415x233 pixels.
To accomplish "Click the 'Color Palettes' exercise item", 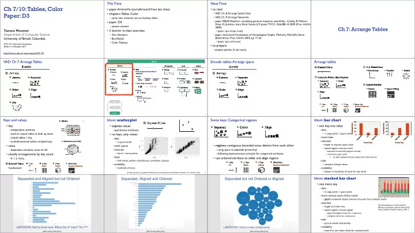I will tap(119, 43).
